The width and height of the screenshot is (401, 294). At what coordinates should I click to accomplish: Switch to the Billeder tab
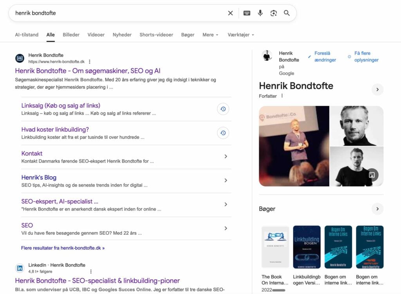71,34
